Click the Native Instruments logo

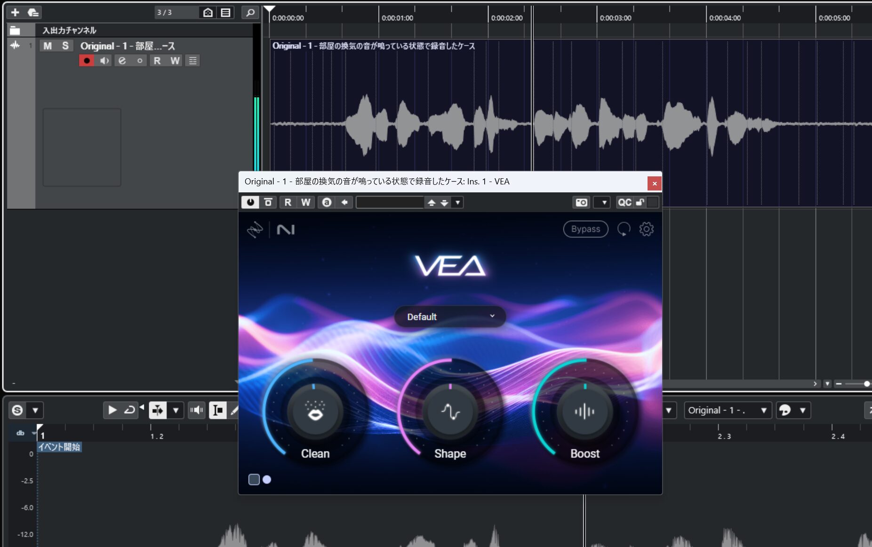(x=286, y=230)
